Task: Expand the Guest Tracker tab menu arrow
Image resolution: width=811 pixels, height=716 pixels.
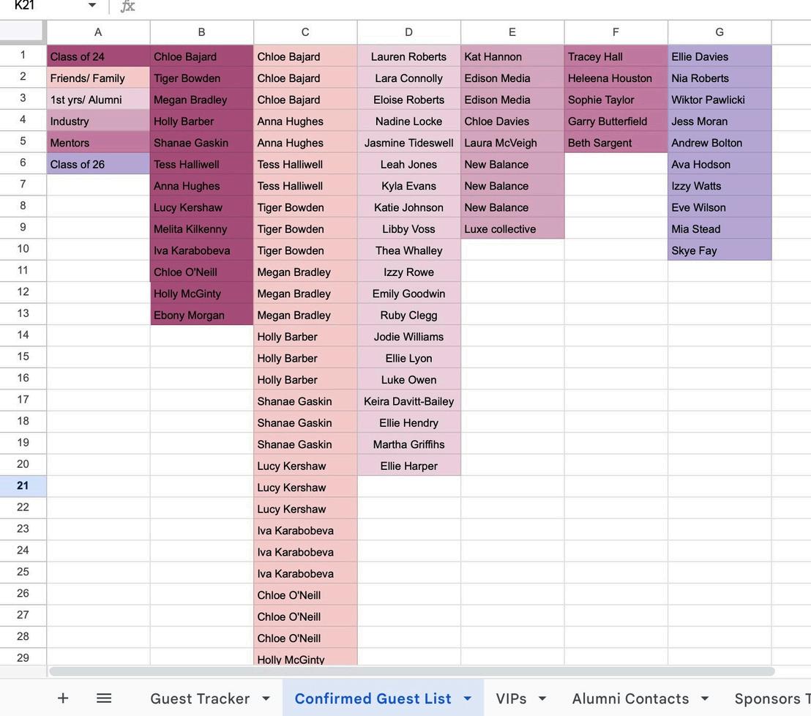Action: (266, 699)
